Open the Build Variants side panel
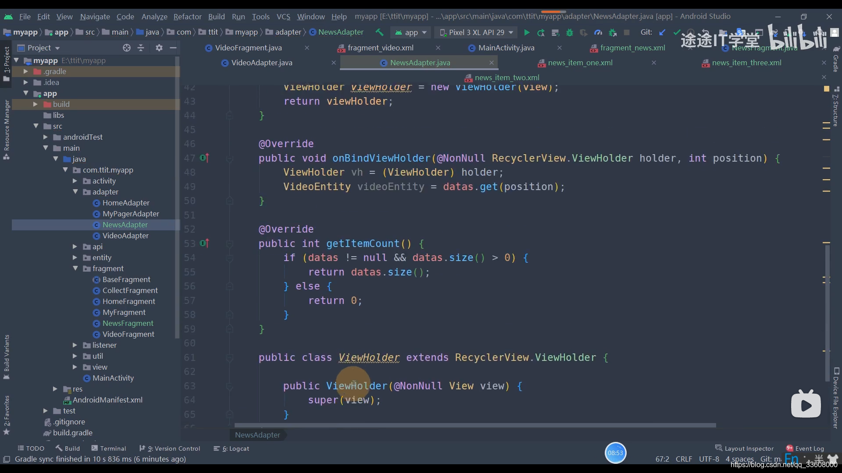The image size is (842, 473). 7,357
